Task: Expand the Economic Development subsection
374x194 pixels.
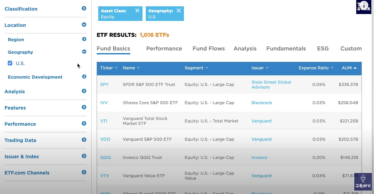Action: point(84,76)
